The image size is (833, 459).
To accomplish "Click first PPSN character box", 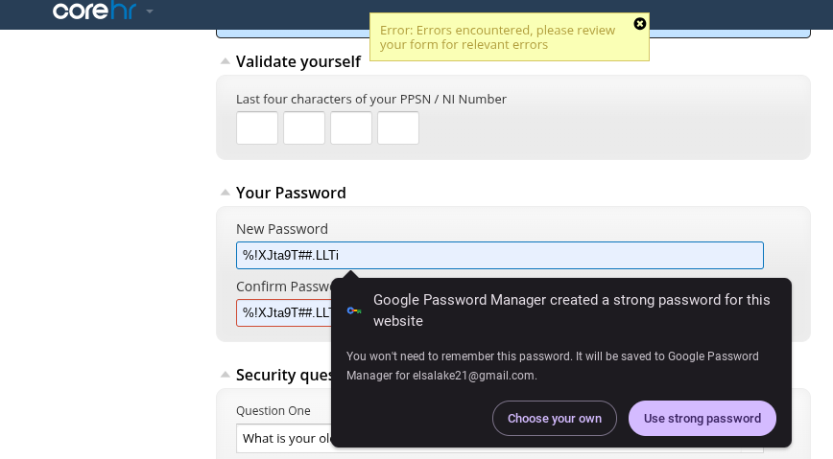I will [x=257, y=127].
